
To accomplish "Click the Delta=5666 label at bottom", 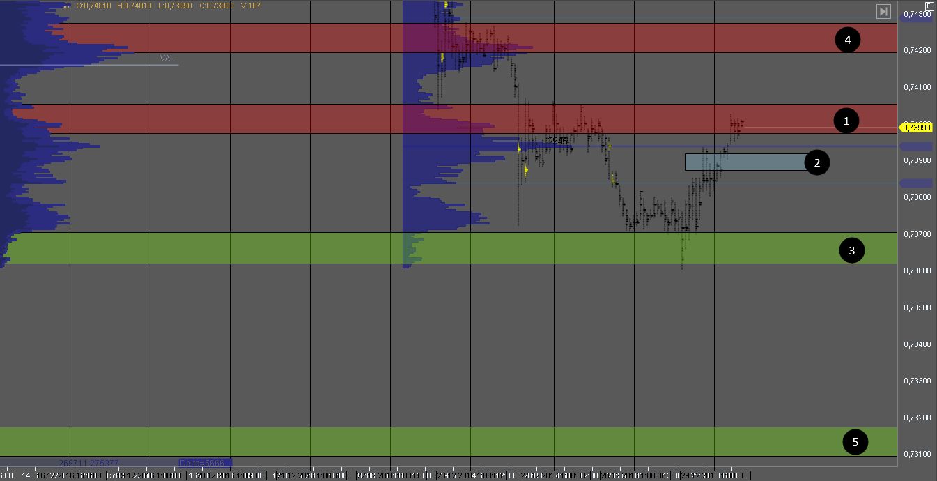I will coord(205,463).
